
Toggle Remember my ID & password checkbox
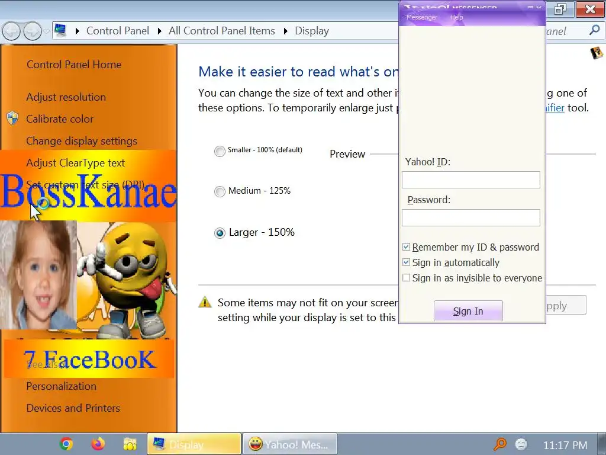406,247
